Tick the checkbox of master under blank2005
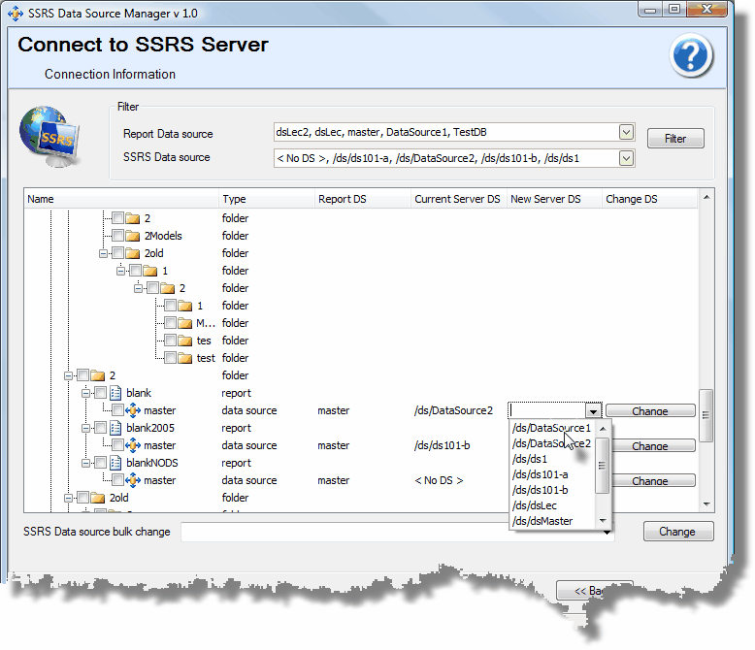 [118, 445]
